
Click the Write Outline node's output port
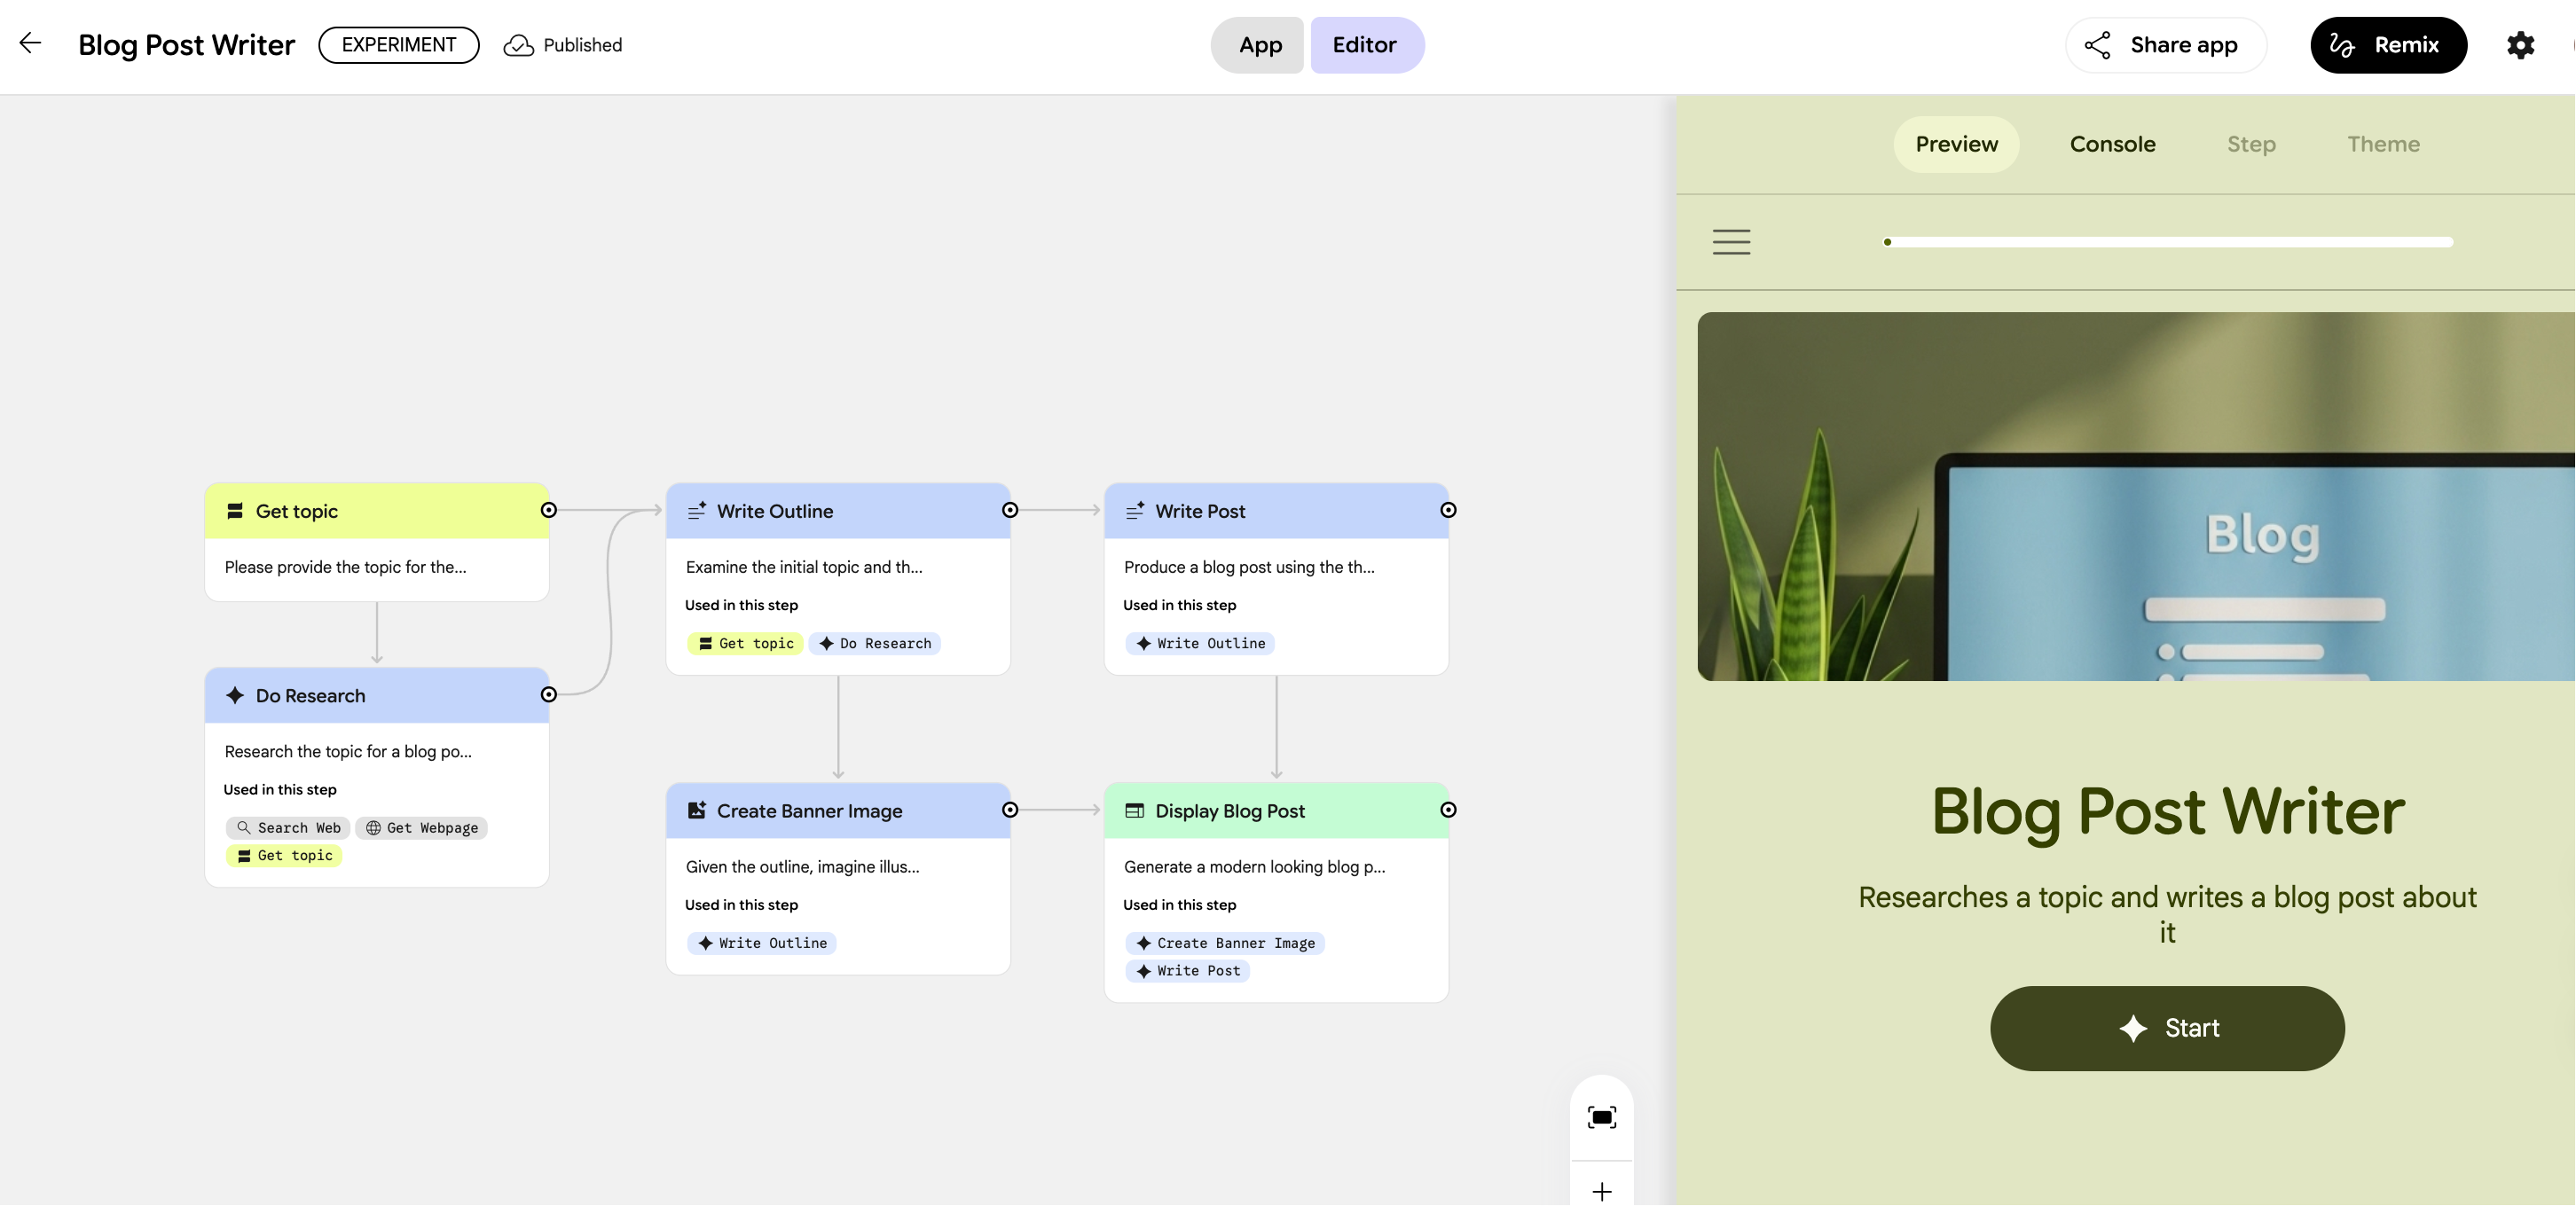1010,510
